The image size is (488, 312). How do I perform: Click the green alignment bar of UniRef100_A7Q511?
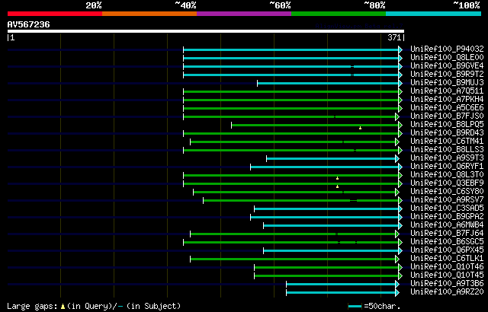click(x=291, y=91)
